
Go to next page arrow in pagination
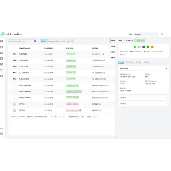64,117
